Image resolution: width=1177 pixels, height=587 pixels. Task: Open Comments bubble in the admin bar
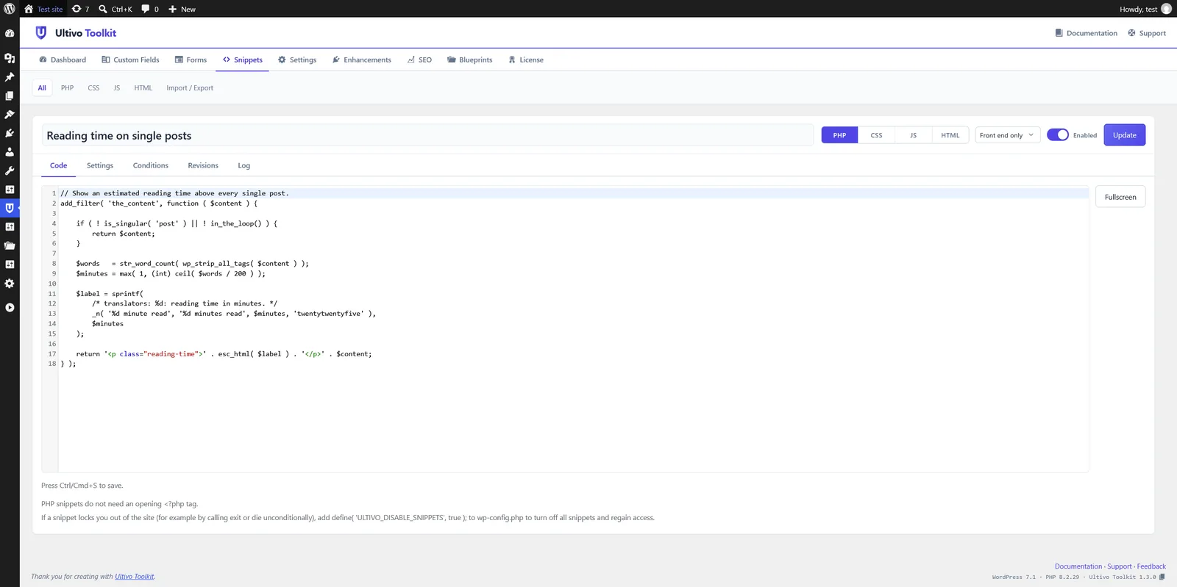pos(150,9)
